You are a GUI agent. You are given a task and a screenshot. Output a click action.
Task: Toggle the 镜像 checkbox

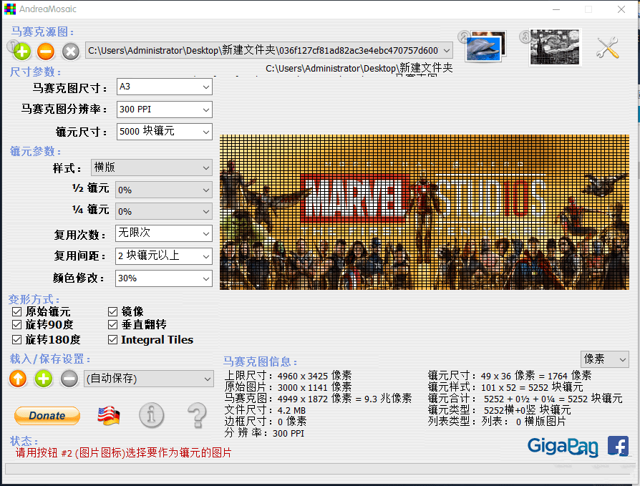click(113, 311)
